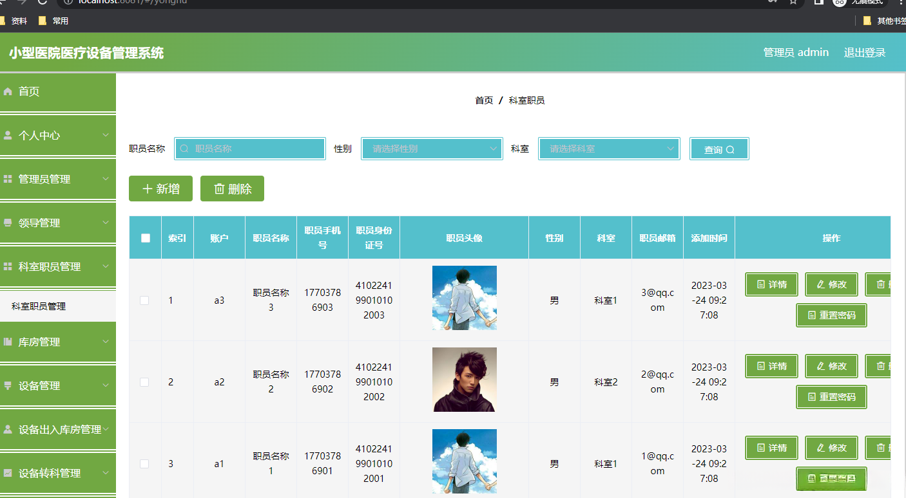Click the 账户 column header

pyautogui.click(x=220, y=238)
